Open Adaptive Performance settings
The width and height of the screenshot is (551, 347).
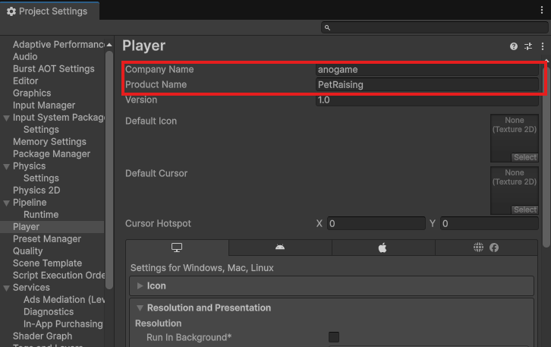(58, 45)
